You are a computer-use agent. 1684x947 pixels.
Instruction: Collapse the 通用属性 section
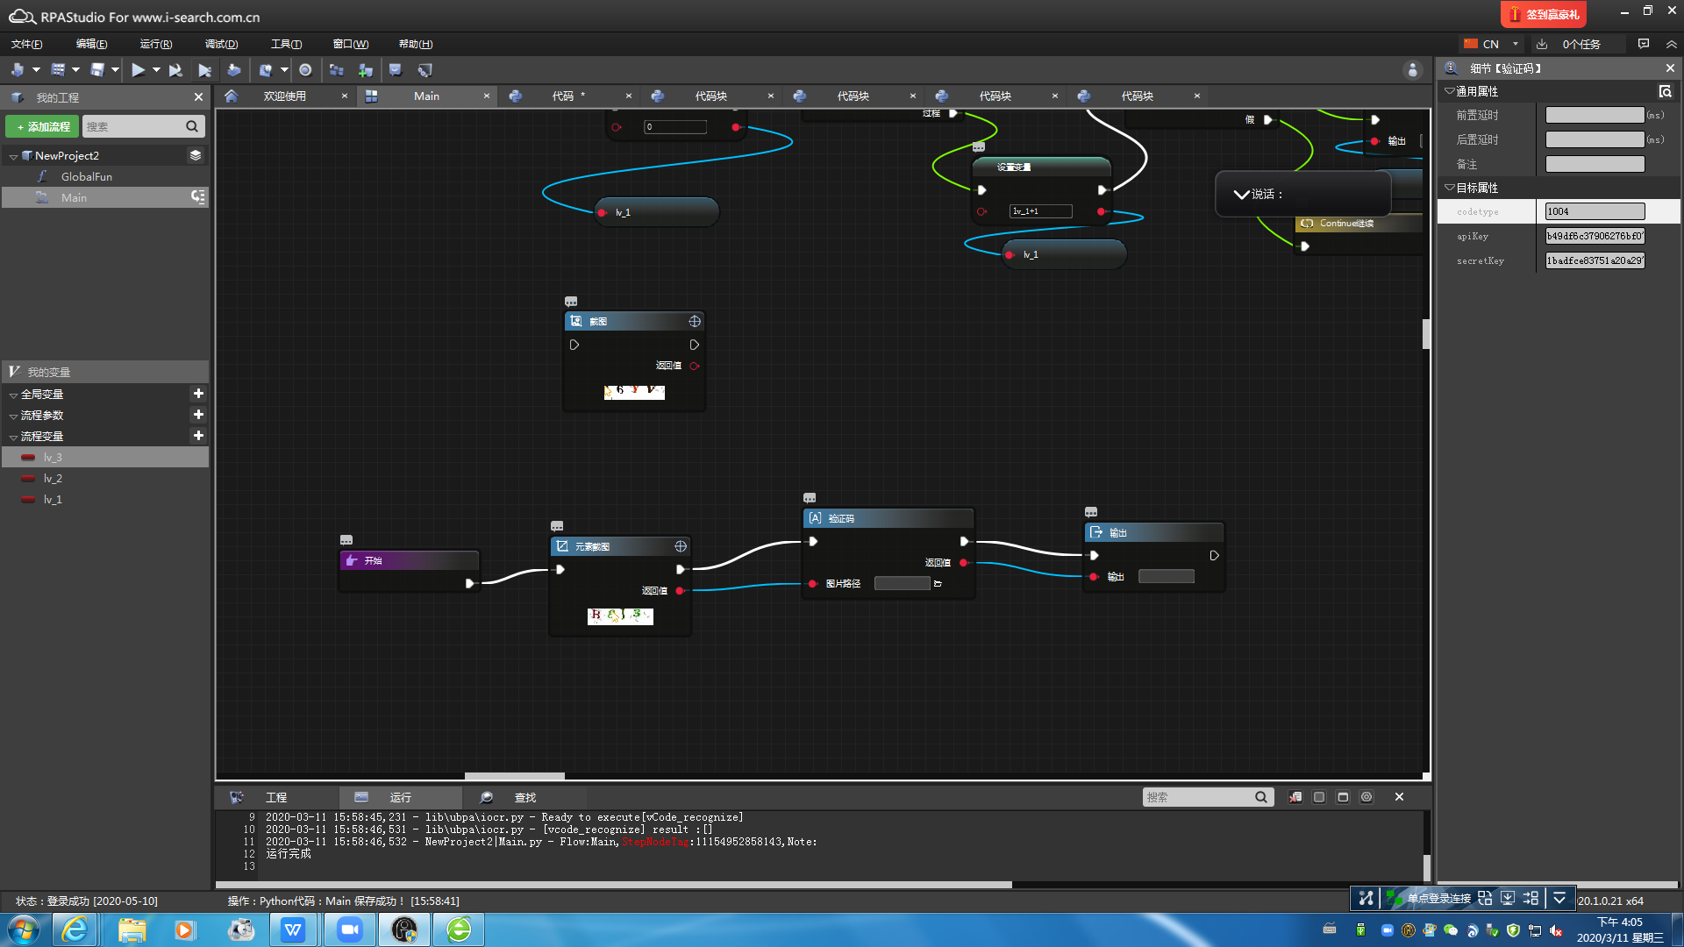click(x=1449, y=91)
